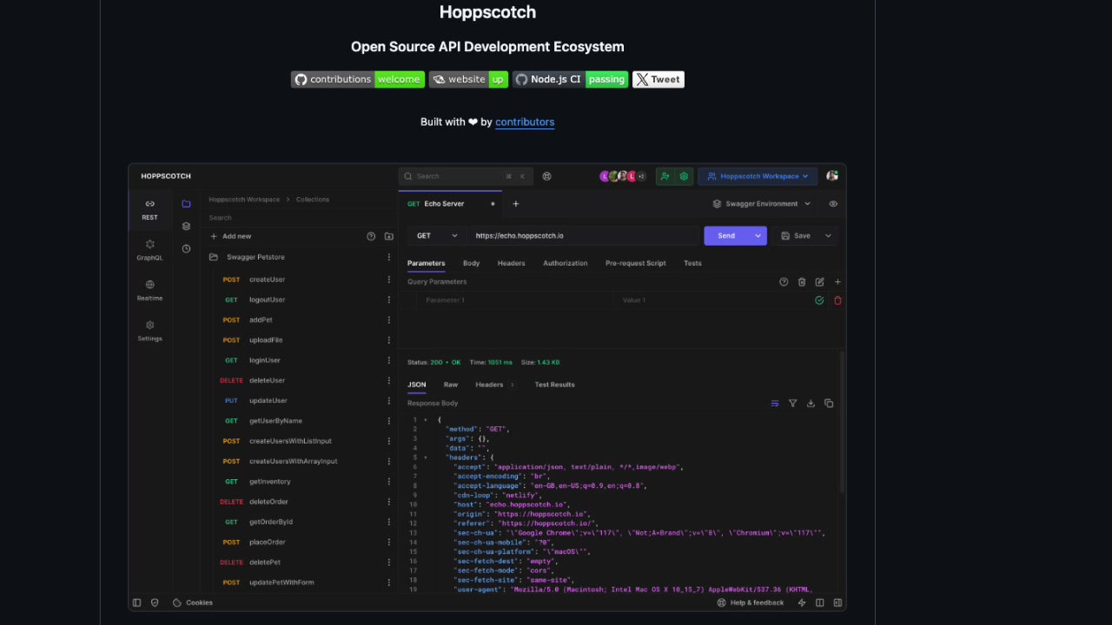
Task: Filter the JSON response body
Action: 792,403
